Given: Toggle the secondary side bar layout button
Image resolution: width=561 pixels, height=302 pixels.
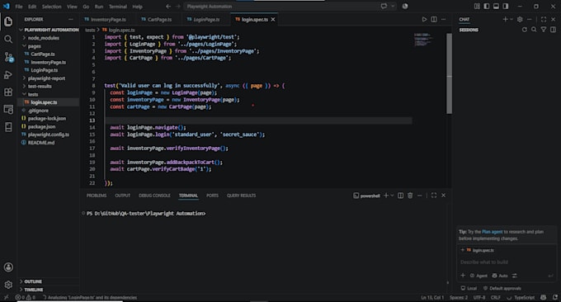Looking at the screenshot, I should [505, 7].
